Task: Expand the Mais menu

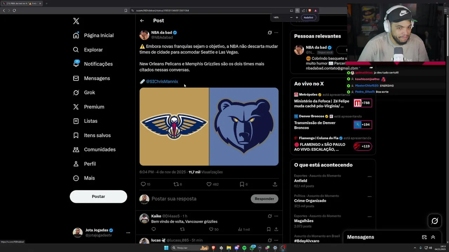Action: [84, 178]
